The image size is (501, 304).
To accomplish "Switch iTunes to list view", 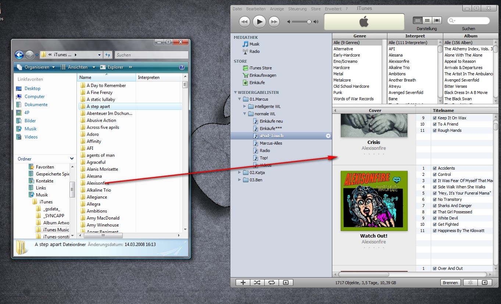I will tap(418, 21).
